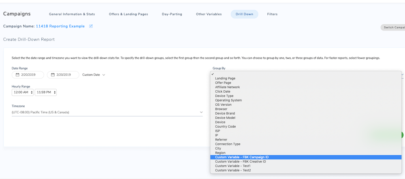Click end date 2/20/2019 input field
This screenshot has height=179, width=405.
tap(63, 75)
